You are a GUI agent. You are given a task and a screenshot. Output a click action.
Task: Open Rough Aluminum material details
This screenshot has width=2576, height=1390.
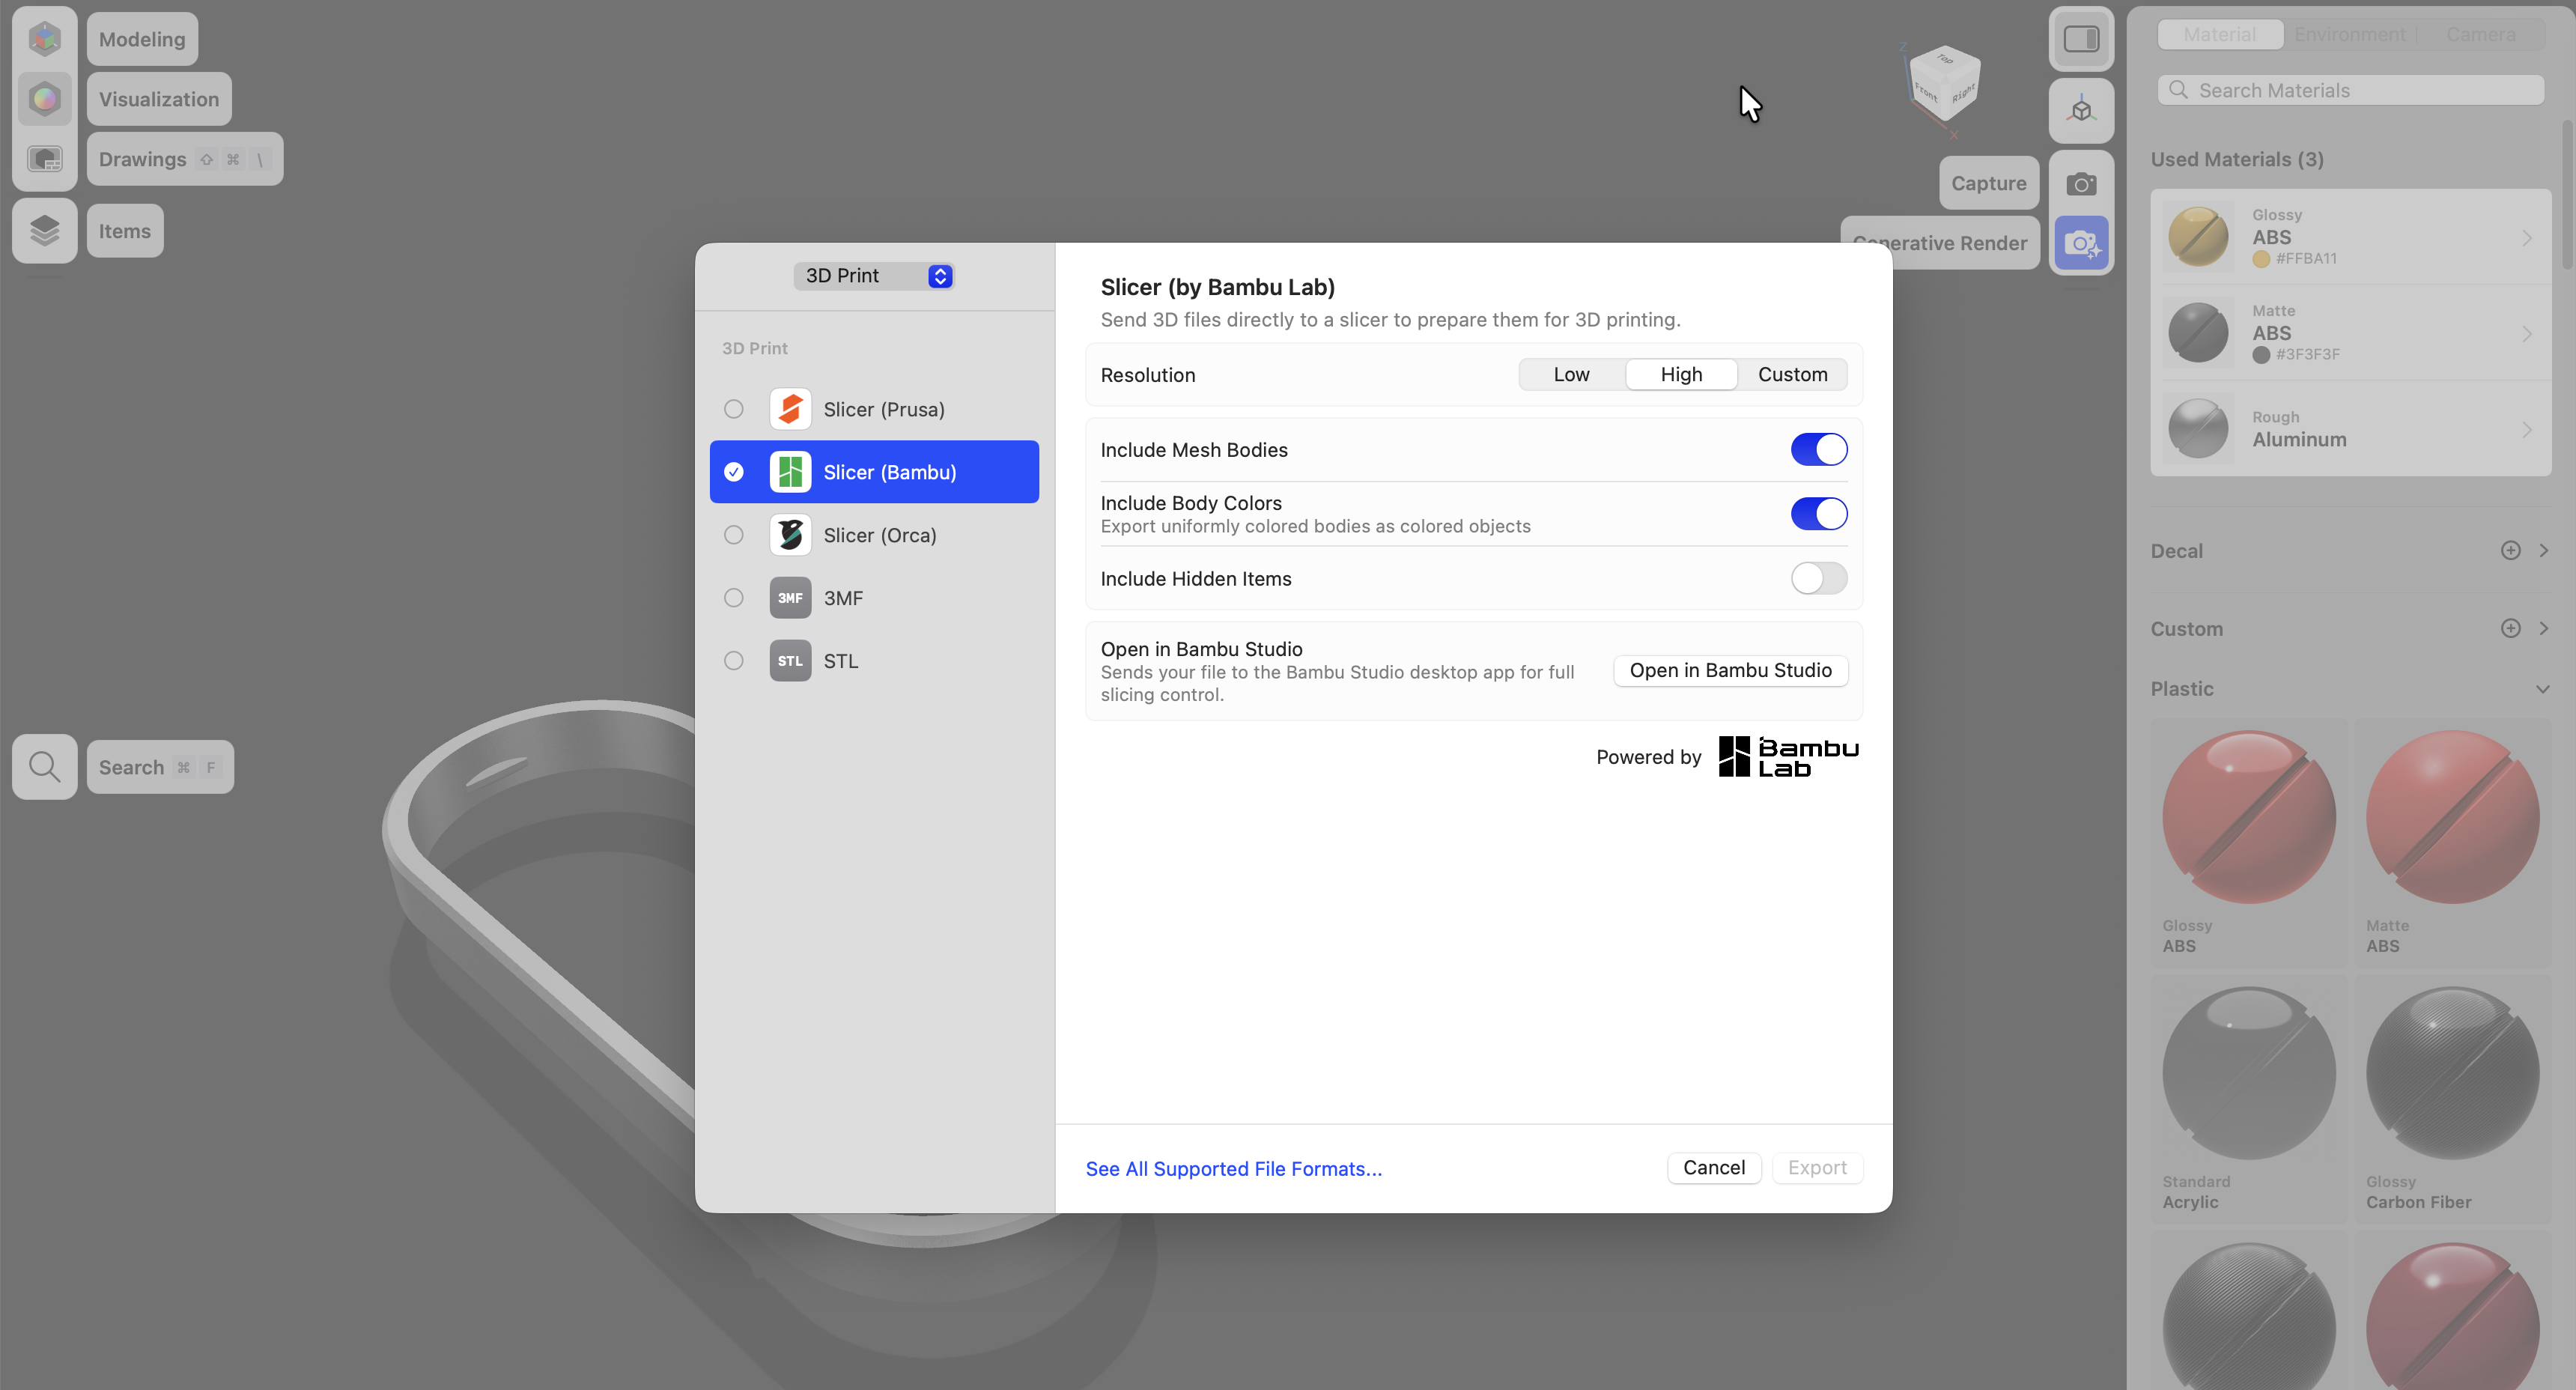tap(2350, 429)
